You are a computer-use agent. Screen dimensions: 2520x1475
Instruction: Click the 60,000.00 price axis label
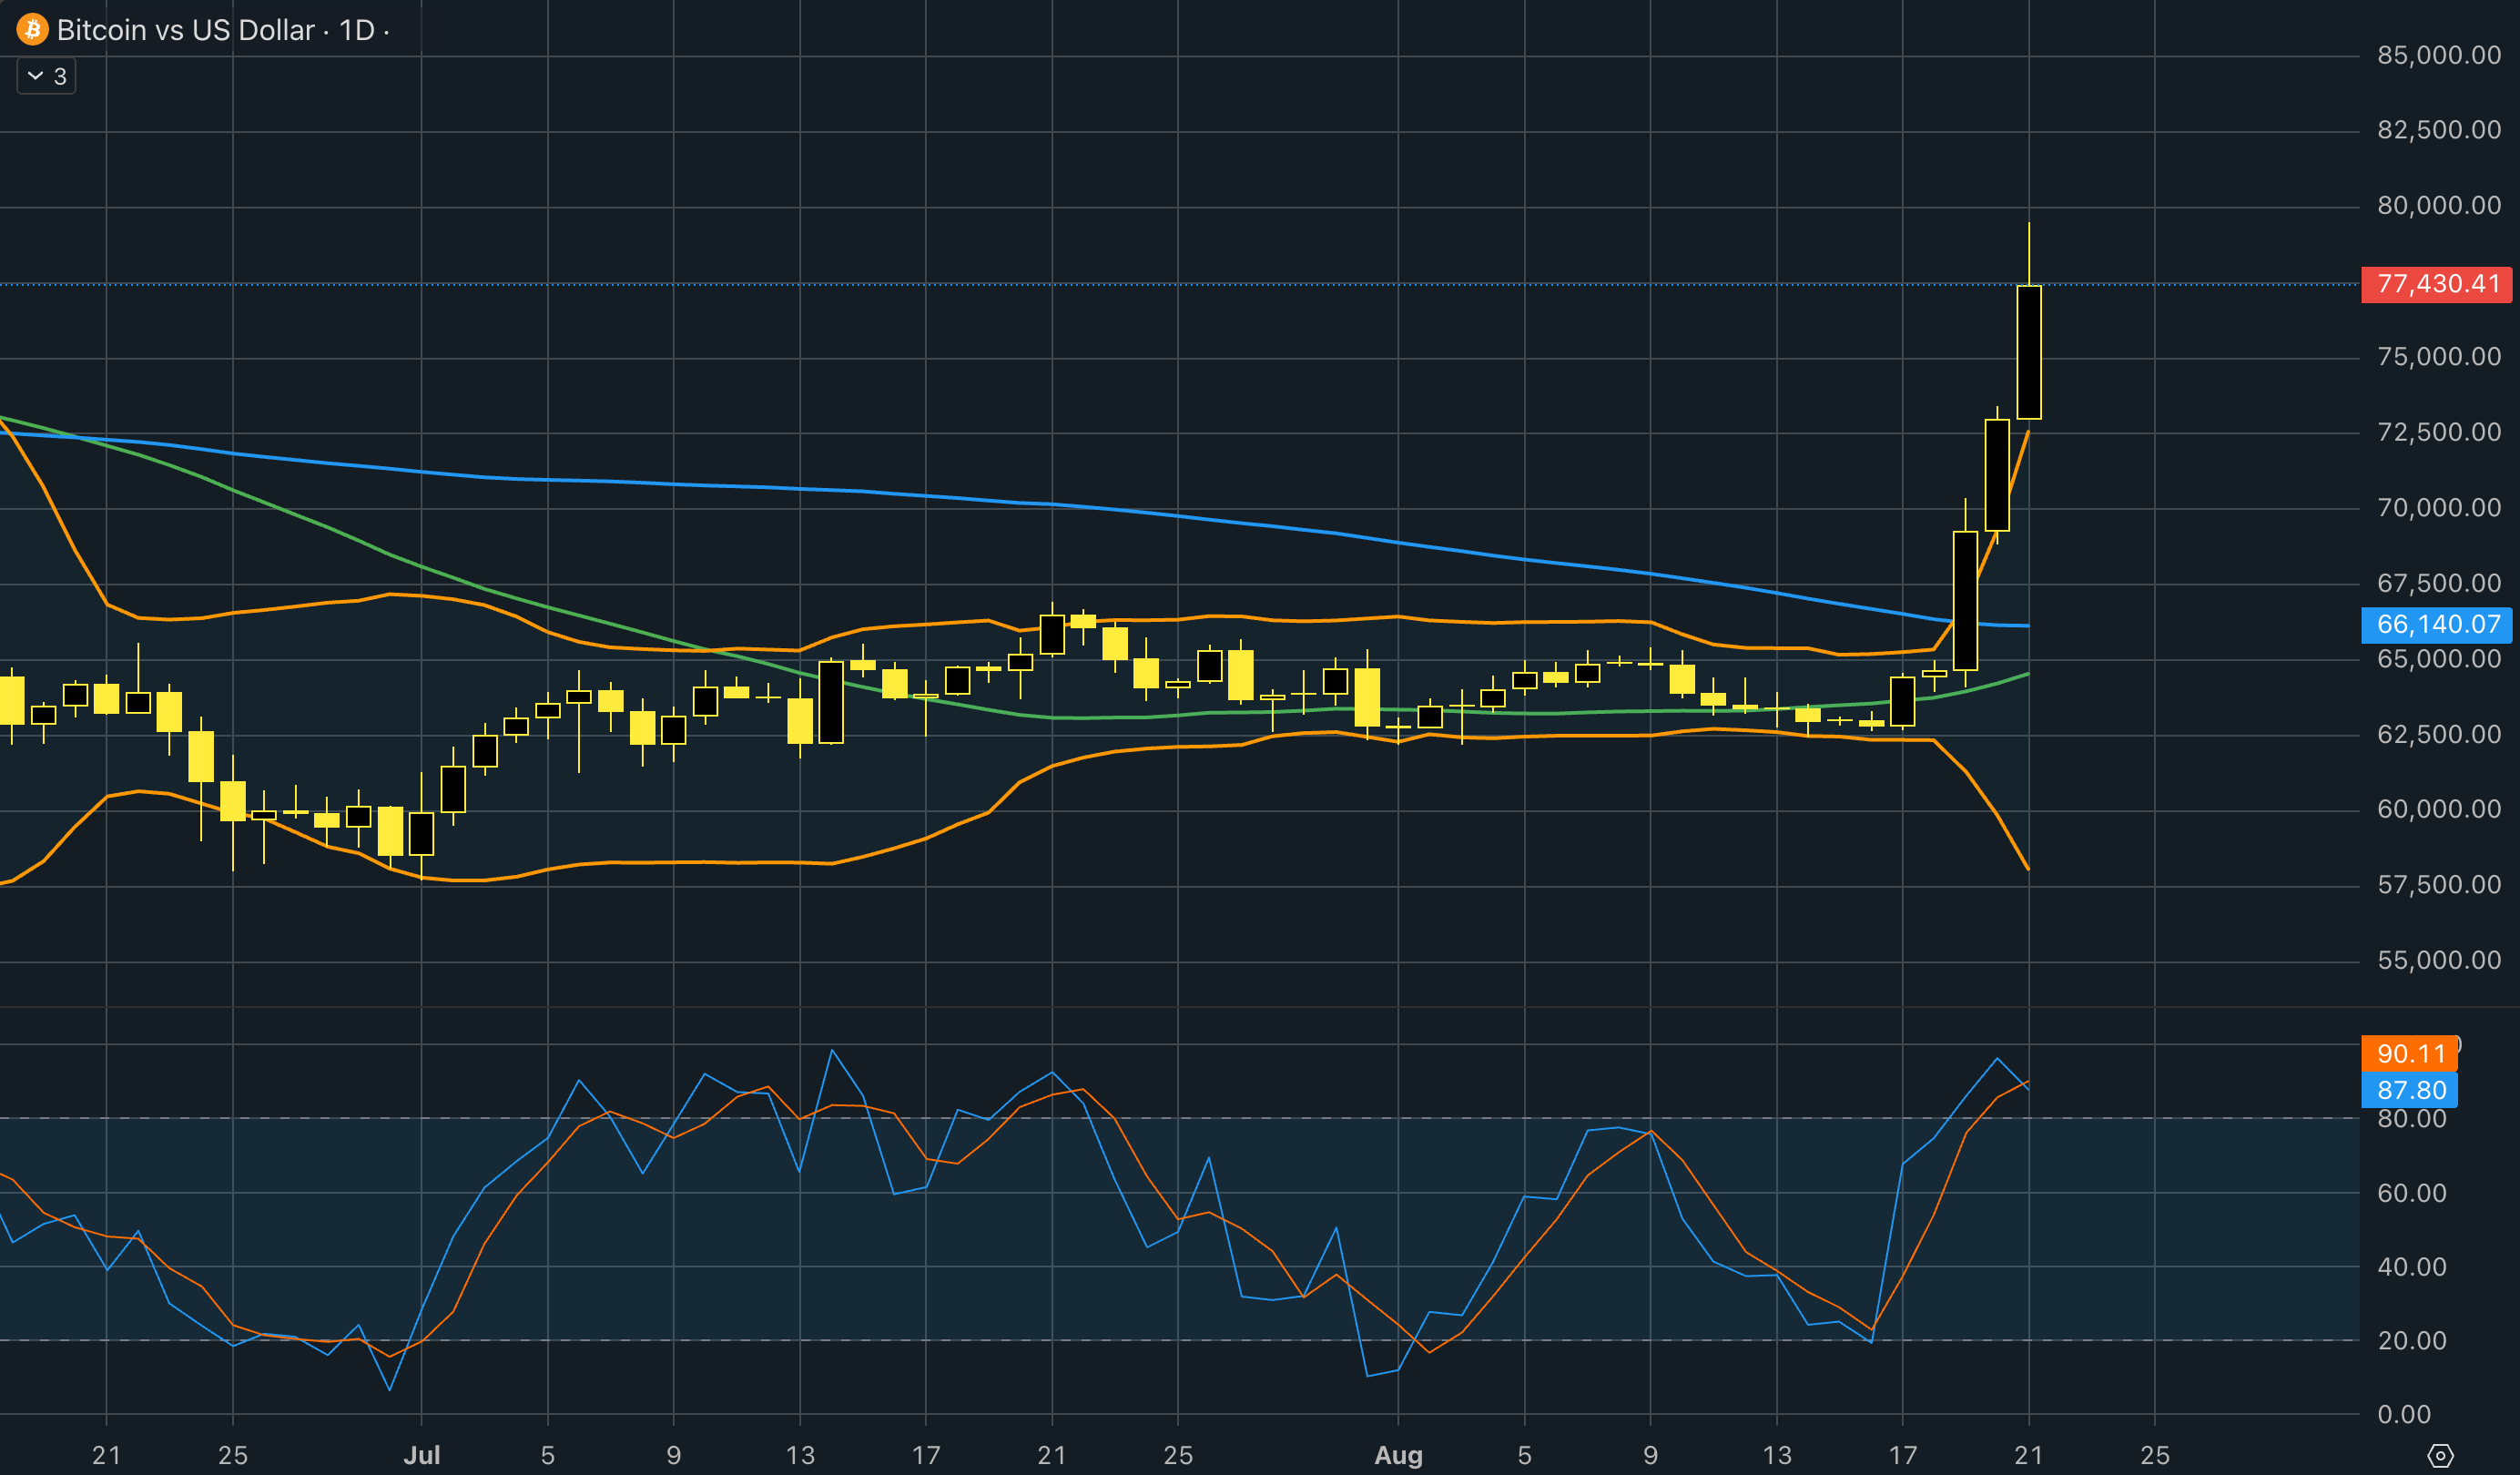2439,809
